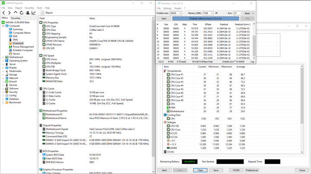Toggle CPU Core #5 temperature checkbox
Viewport: 311px width, 174px height.
coord(168,89)
